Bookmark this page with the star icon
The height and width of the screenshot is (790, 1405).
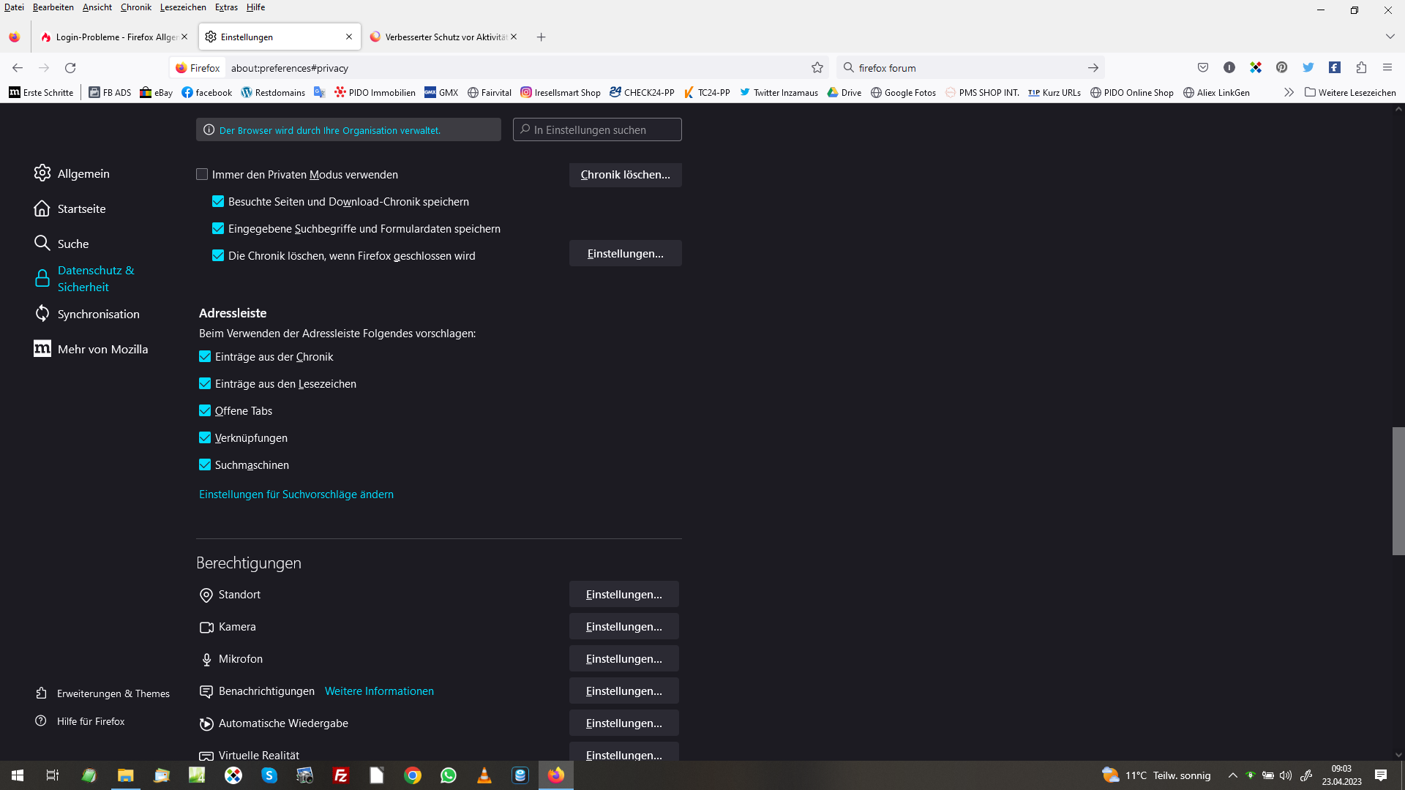[x=817, y=68]
